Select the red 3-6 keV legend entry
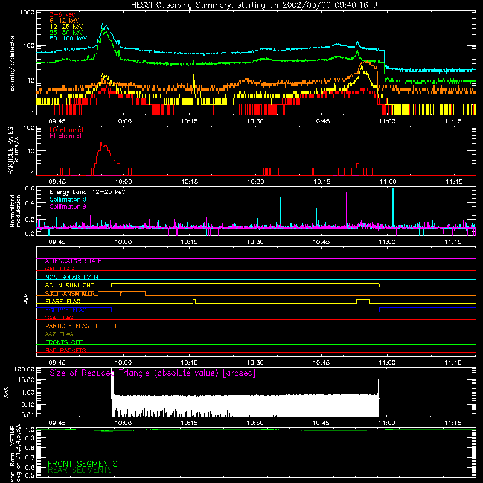Viewport: 483px width, 483px height. coord(63,14)
